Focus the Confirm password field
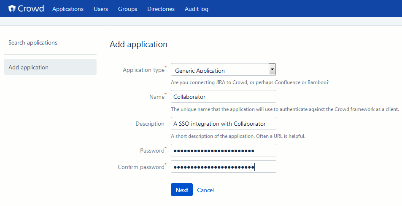Screen dimensions: 402x206 [223, 167]
